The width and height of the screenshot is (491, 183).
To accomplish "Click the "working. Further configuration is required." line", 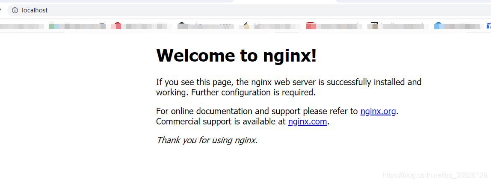I will click(236, 93).
